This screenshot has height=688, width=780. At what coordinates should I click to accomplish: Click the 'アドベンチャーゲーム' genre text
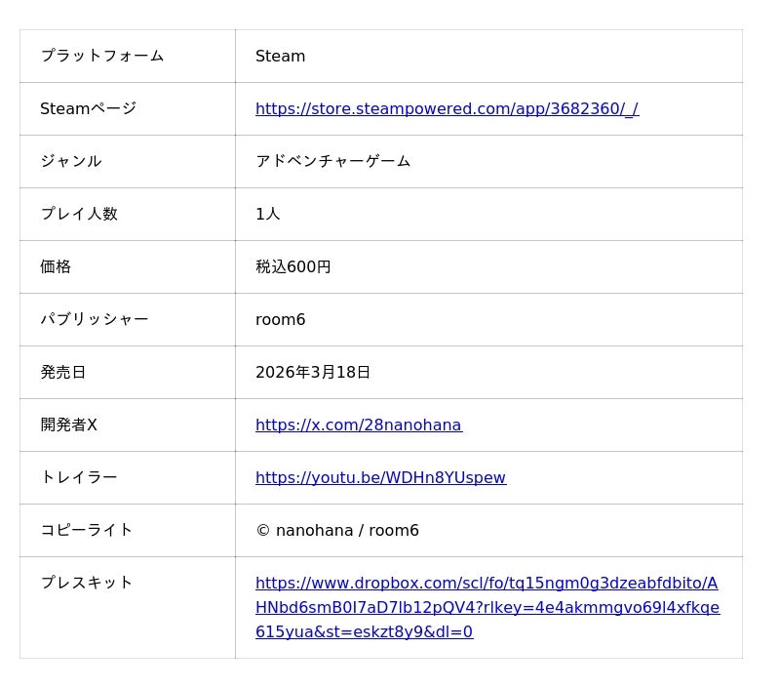332,162
